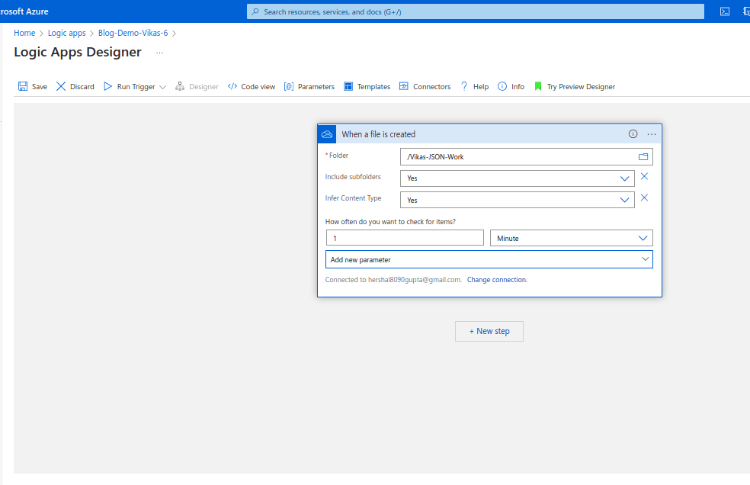Click the 'How often do you want to check for items?' text
Screen dimensions: 750x485
tap(390, 222)
